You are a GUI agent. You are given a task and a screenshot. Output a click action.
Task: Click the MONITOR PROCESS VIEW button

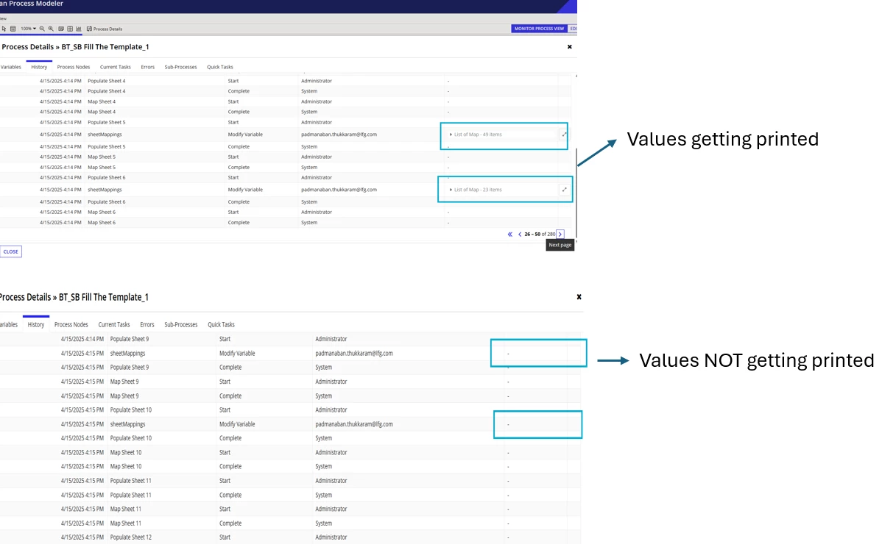(x=539, y=29)
